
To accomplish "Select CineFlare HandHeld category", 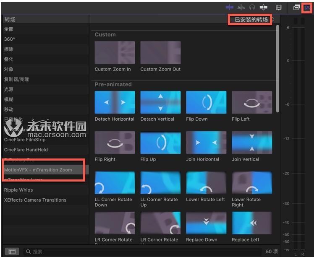I will [46, 150].
